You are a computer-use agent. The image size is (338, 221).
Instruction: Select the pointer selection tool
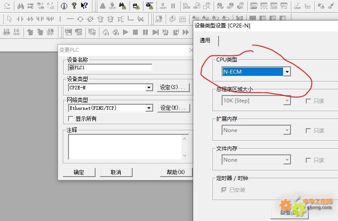[9, 19]
